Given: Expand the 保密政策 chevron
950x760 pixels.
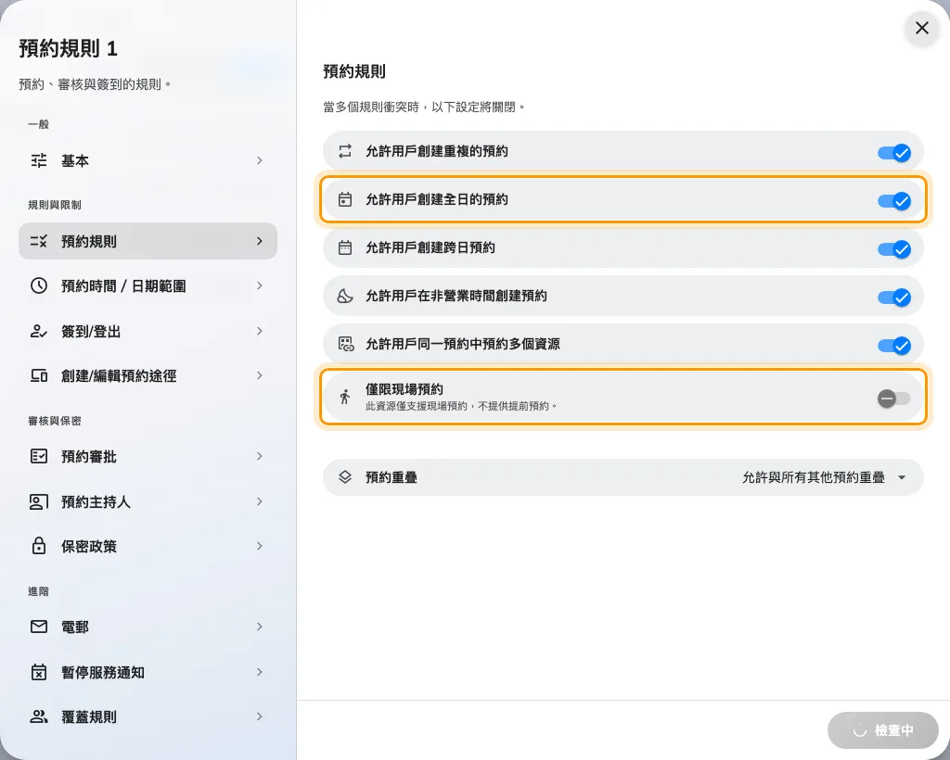Looking at the screenshot, I should [x=260, y=546].
